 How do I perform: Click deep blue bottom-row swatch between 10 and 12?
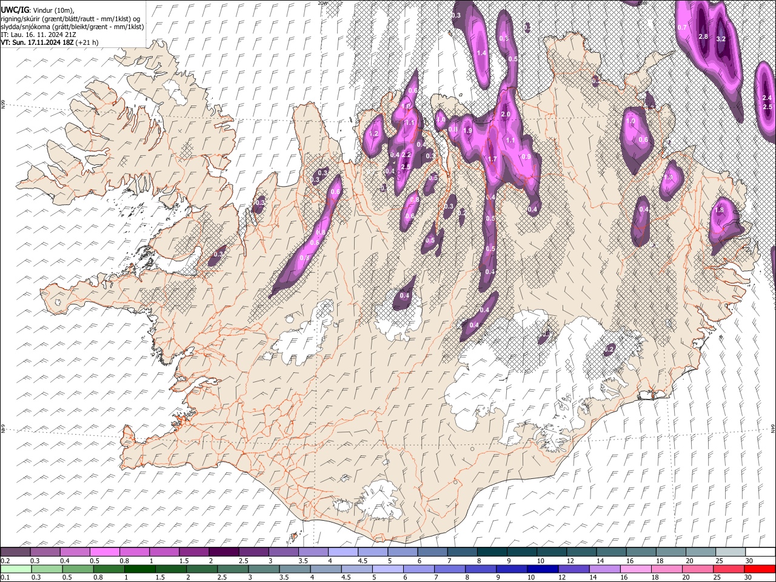tap(543, 569)
